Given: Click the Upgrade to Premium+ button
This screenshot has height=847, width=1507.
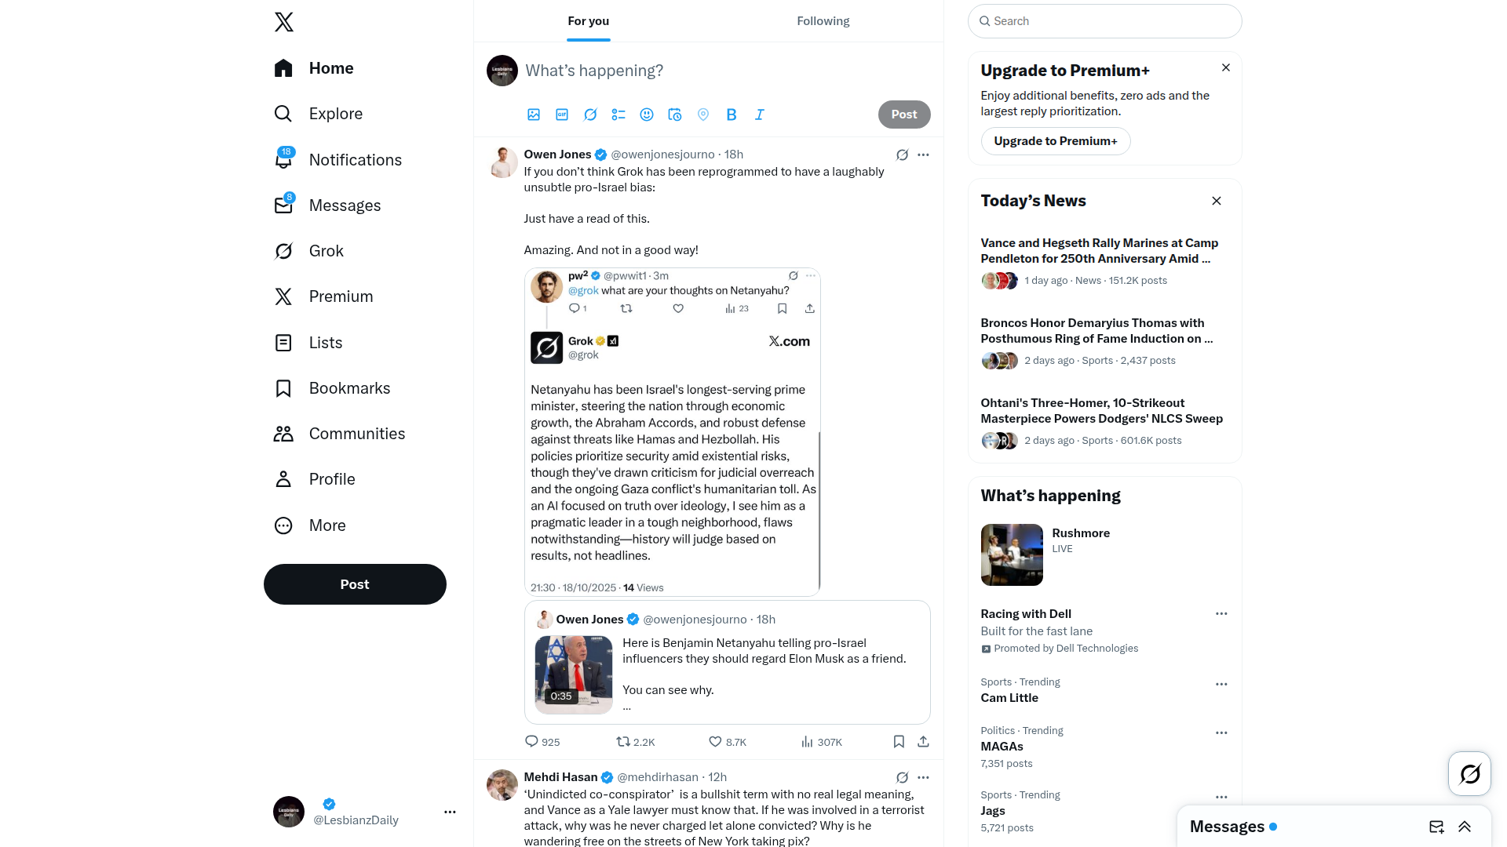Looking at the screenshot, I should [x=1056, y=141].
